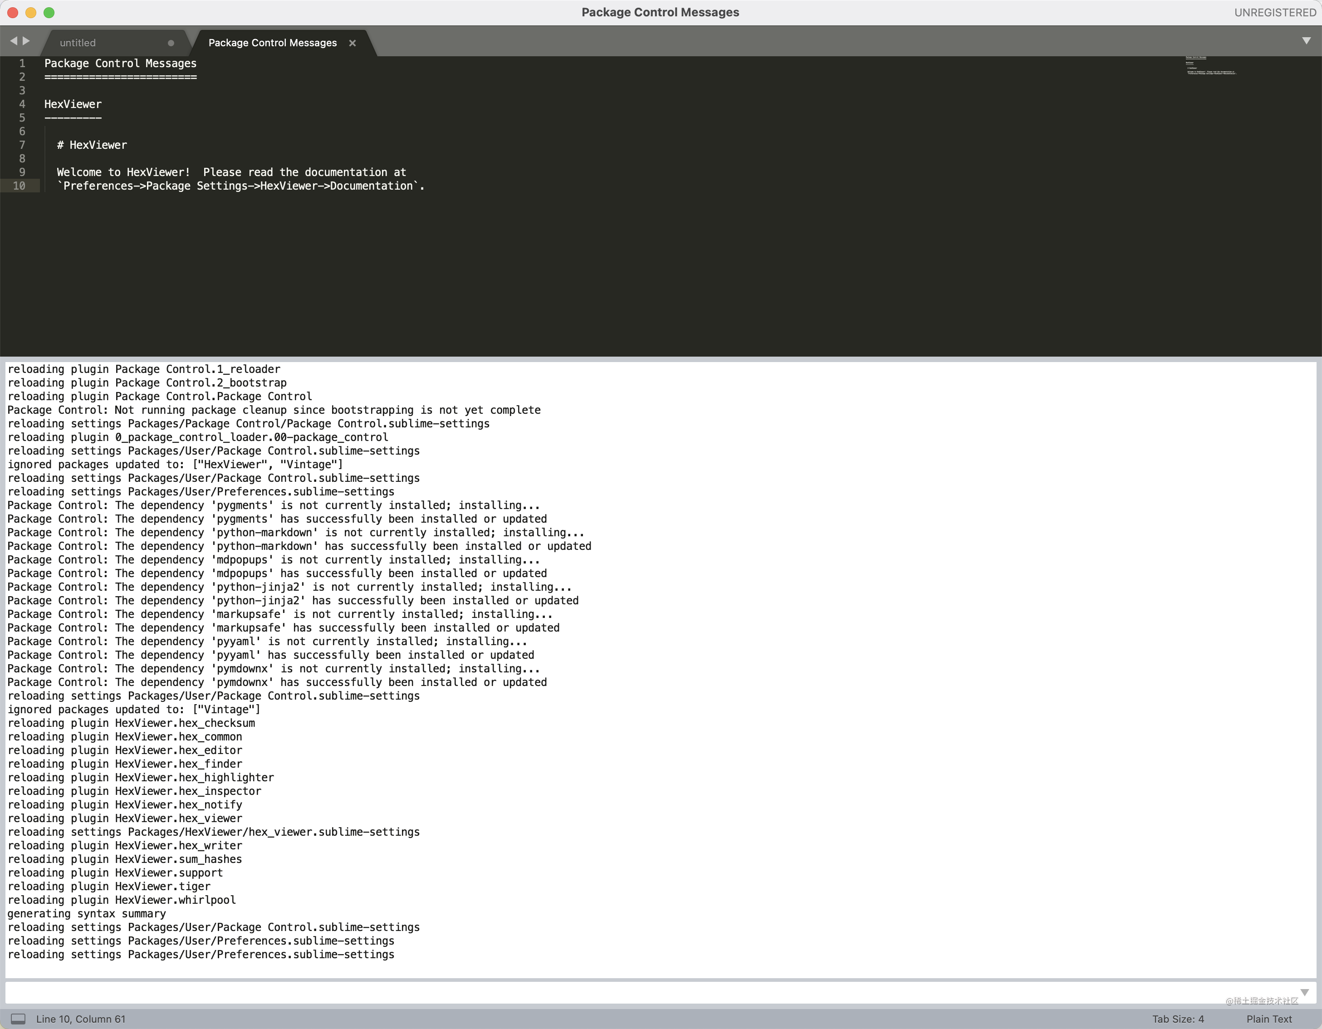This screenshot has height=1029, width=1322.
Task: Click the UNREGISTERED label in title bar
Action: [1275, 13]
